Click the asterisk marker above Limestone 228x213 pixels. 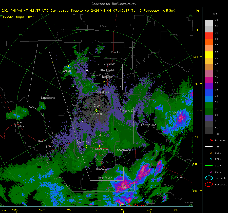[x=48, y=95]
